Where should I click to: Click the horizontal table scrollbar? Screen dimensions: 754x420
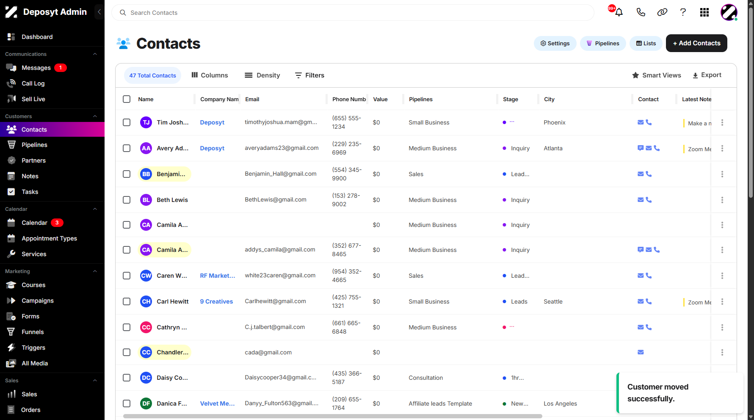(332, 416)
